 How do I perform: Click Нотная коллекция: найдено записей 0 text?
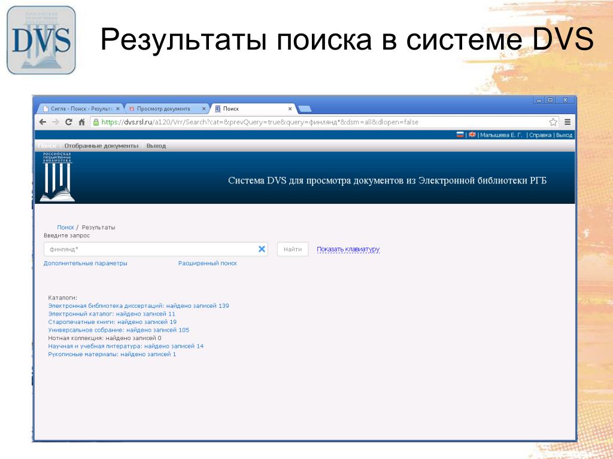[x=104, y=338]
